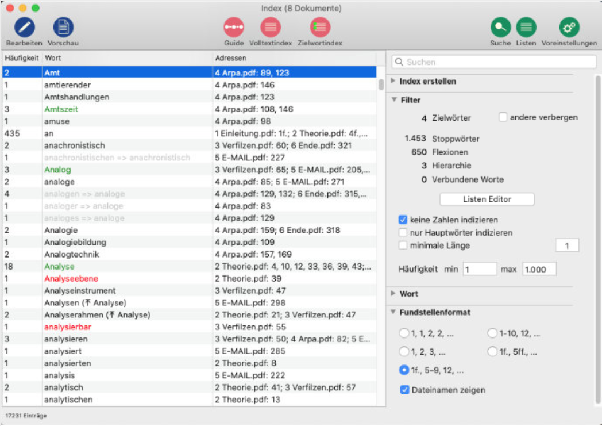Screen dimensions: 602x426
Task: Click the minimale Länge value field
Action: (567, 245)
